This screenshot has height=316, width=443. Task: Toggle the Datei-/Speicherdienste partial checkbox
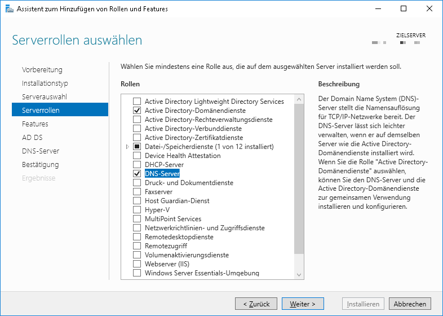pos(136,147)
